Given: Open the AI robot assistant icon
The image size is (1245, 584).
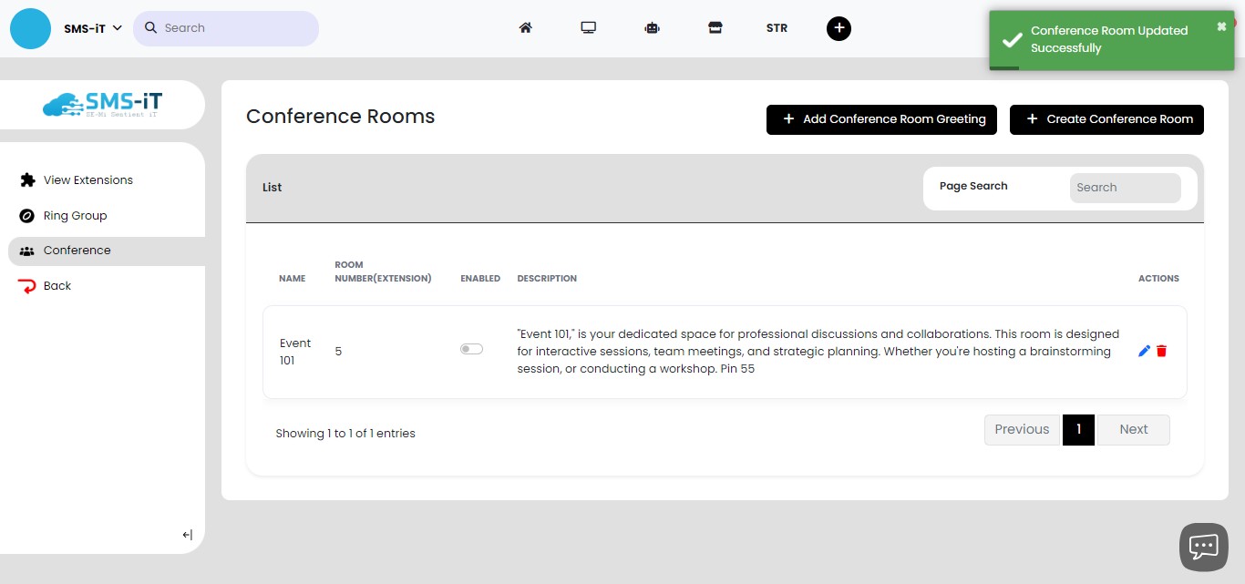Looking at the screenshot, I should (x=652, y=28).
